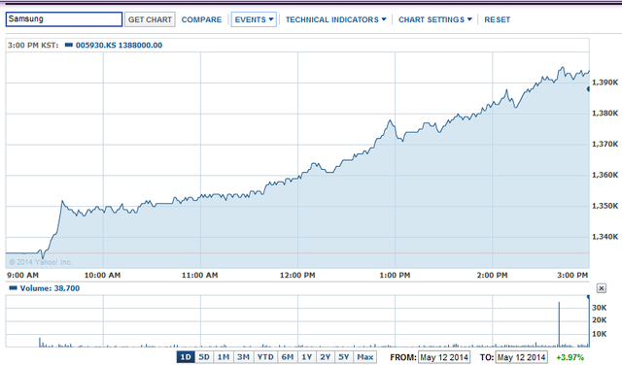
Task: Click the blue series marker beside 005930.KS
Action: pos(69,45)
